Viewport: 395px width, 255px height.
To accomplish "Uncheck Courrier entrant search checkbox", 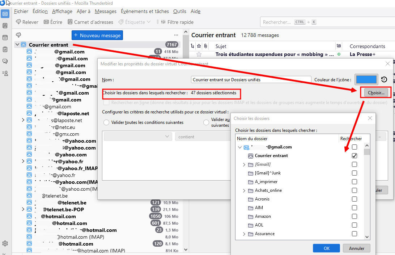I will [x=354, y=156].
